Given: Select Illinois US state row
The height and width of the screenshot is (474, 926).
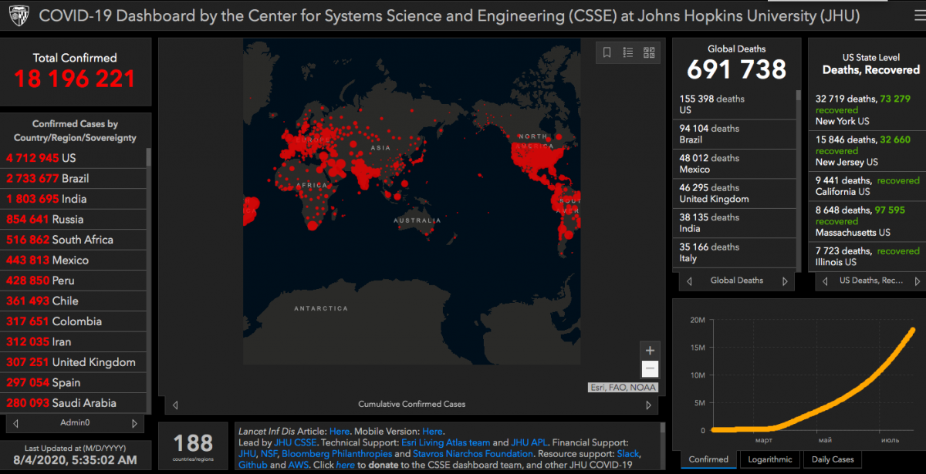Looking at the screenshot, I should click(x=868, y=256).
